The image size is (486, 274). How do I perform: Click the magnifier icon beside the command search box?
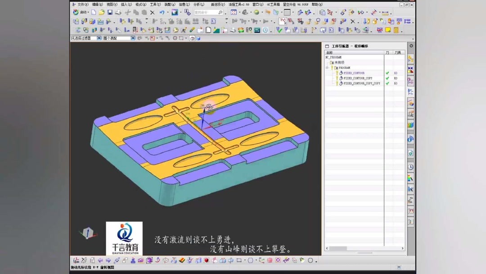220,12
